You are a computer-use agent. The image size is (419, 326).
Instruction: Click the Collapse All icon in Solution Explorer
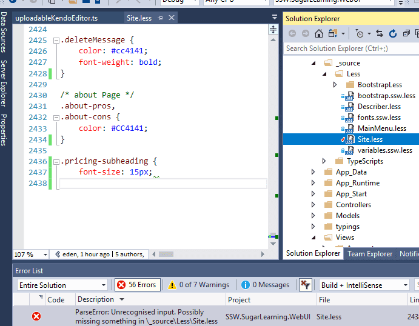pyautogui.click(x=405, y=33)
